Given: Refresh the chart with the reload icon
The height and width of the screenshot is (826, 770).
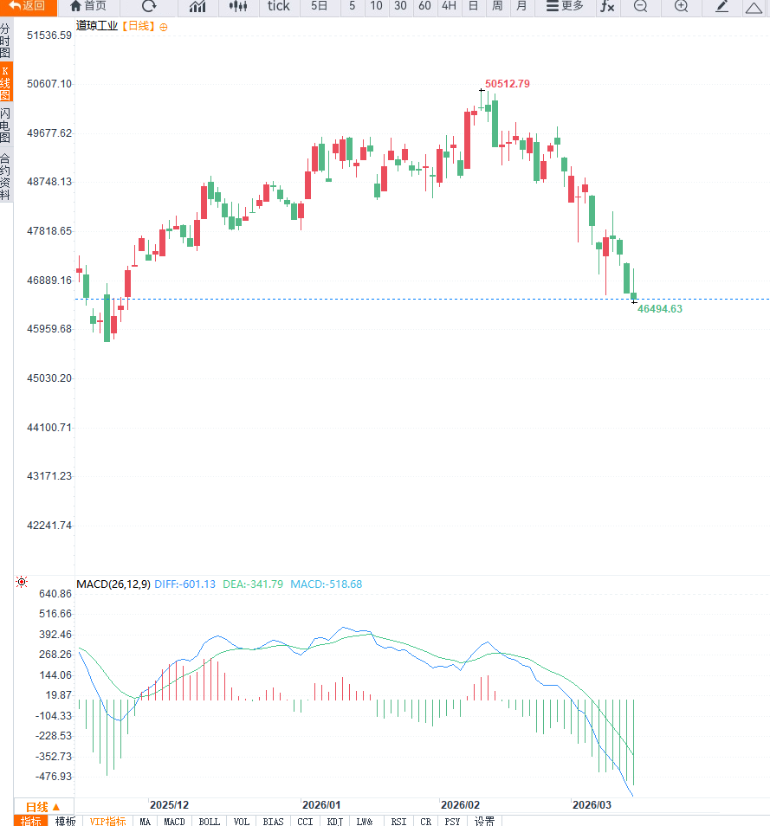Looking at the screenshot, I should 149,6.
